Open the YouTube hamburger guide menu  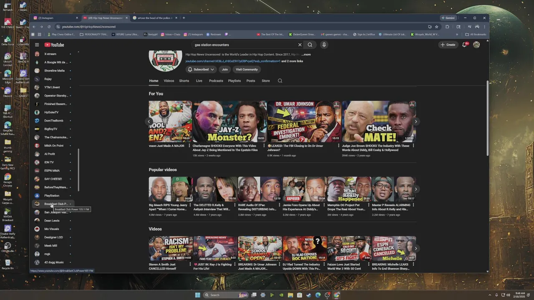coord(37,45)
